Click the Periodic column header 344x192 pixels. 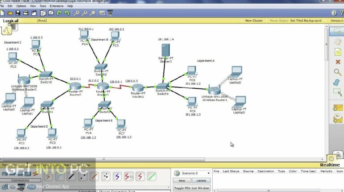326,171
